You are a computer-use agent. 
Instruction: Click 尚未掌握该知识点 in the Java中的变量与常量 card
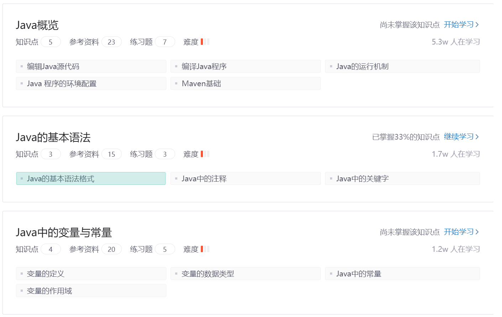pyautogui.click(x=410, y=232)
